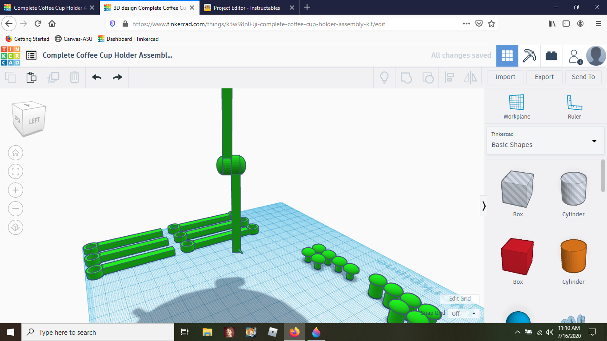The height and width of the screenshot is (341, 607).
Task: Open the Bricks mode icon
Action: click(551, 56)
